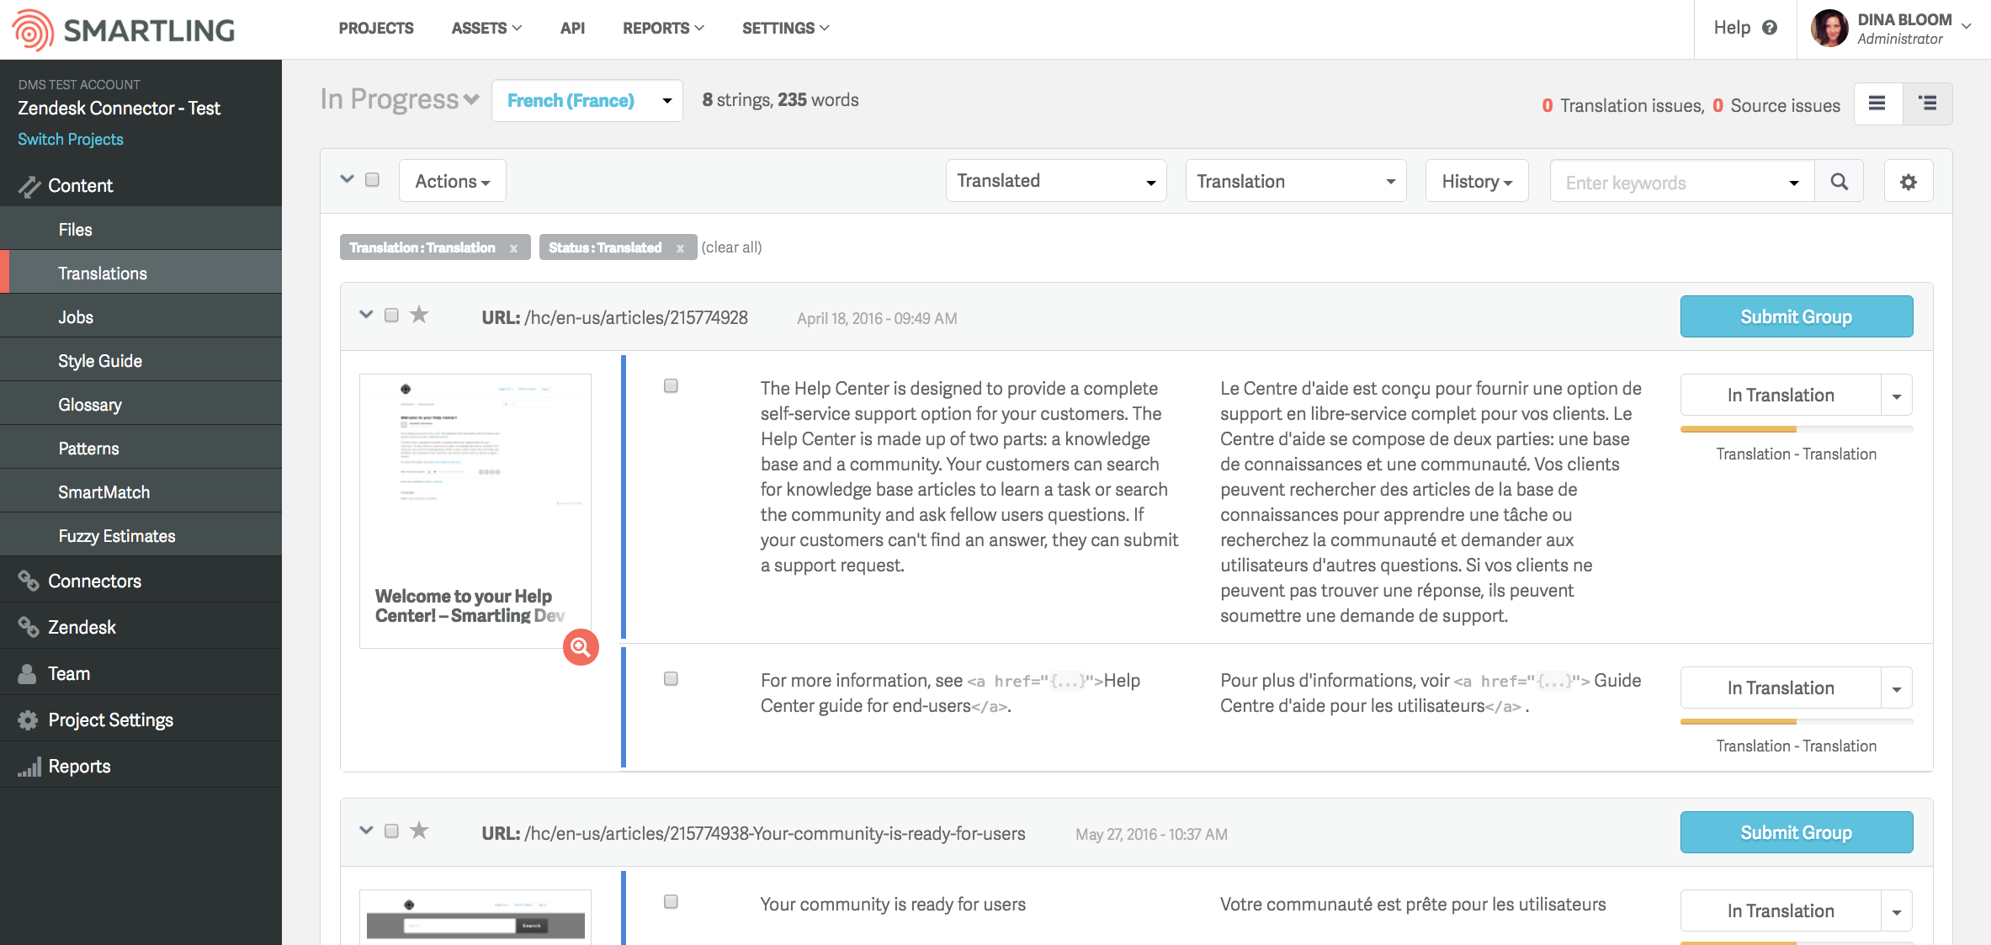Image resolution: width=1991 pixels, height=945 pixels.
Task: Open the Reports top menu
Action: point(663,29)
